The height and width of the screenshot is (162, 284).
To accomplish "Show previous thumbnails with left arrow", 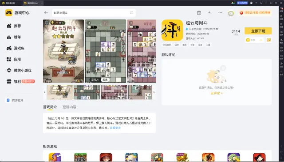I will (44, 92).
